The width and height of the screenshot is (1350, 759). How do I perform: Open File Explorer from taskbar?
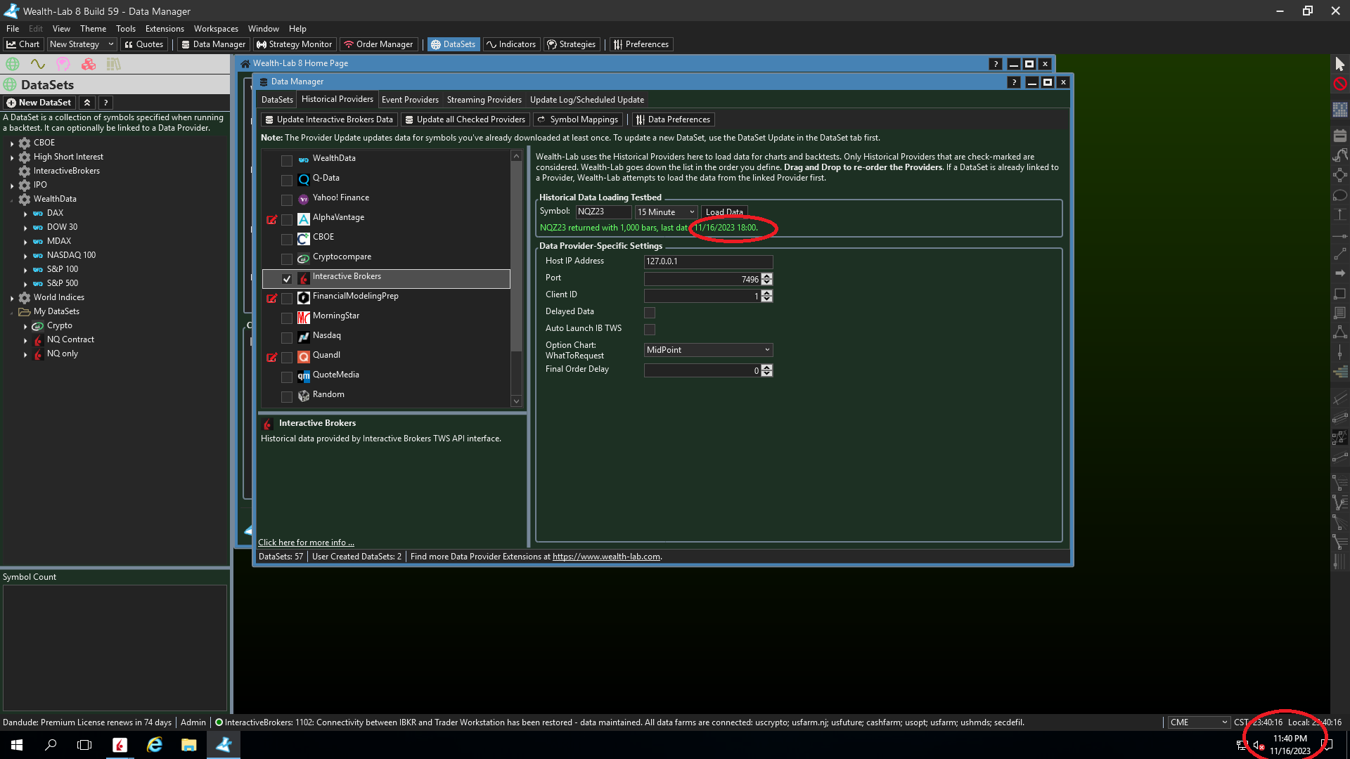189,745
